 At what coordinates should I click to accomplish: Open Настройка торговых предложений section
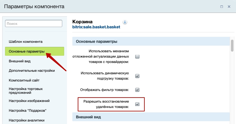pyautogui.click(x=26, y=91)
